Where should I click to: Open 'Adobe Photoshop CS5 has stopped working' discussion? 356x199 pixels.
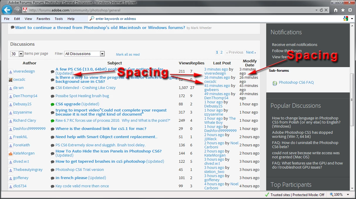(x=302, y=135)
